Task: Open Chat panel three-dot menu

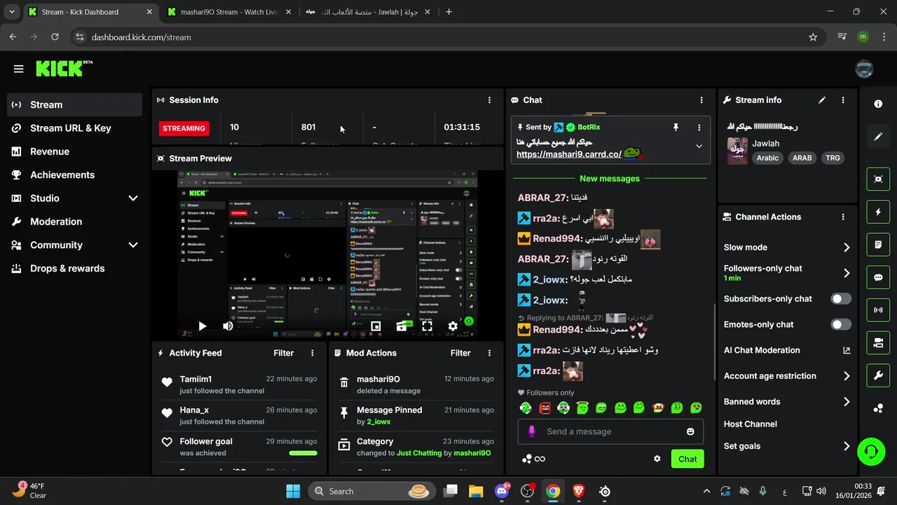Action: coord(701,100)
